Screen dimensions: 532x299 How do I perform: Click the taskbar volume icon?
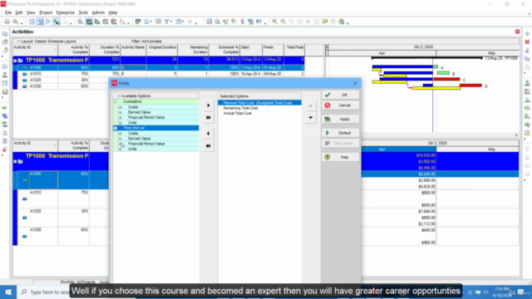(x=485, y=292)
